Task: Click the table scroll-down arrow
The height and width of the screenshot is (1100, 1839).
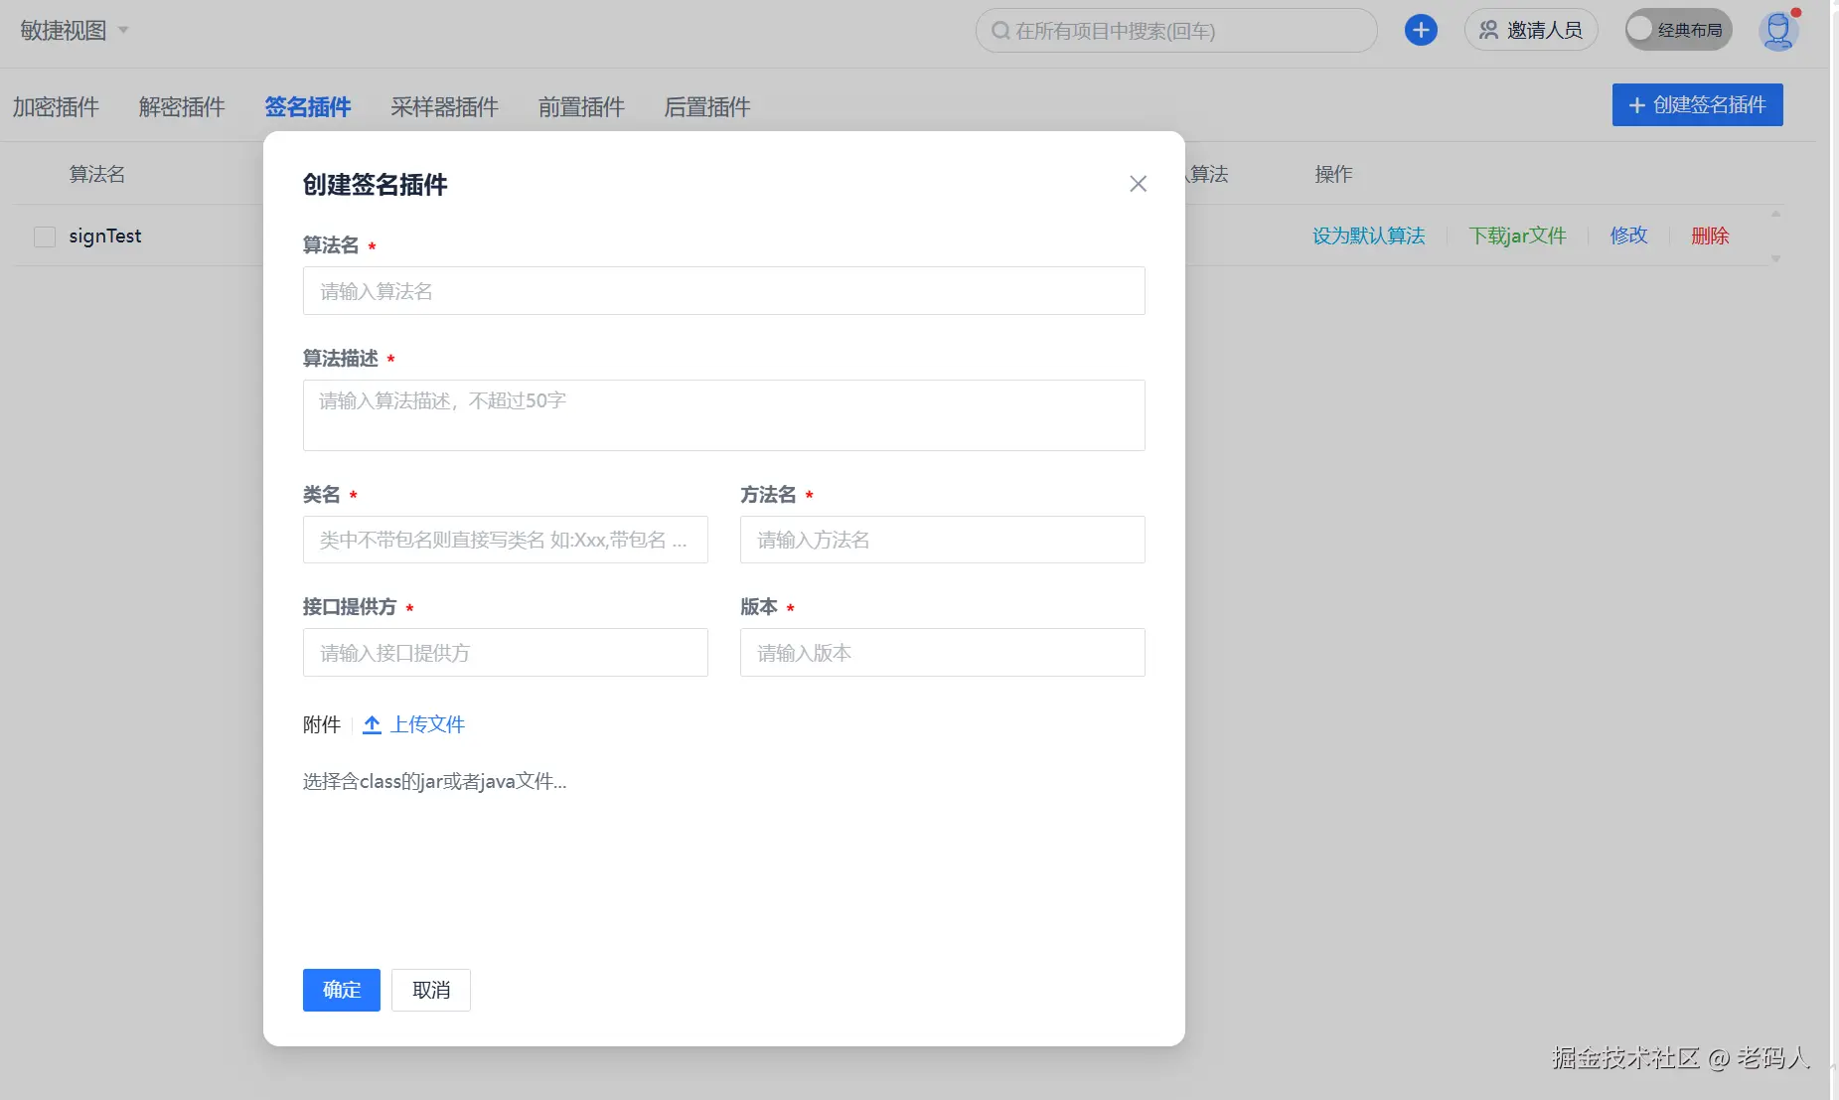Action: click(1775, 258)
